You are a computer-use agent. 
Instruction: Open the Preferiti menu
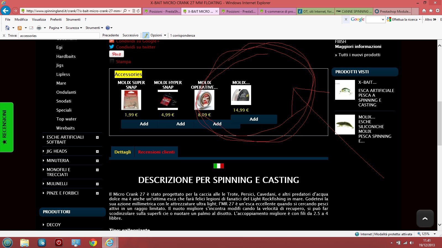click(x=56, y=20)
